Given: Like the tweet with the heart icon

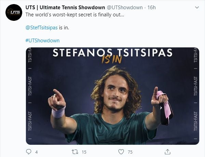Looking at the screenshot, I should [x=121, y=152].
